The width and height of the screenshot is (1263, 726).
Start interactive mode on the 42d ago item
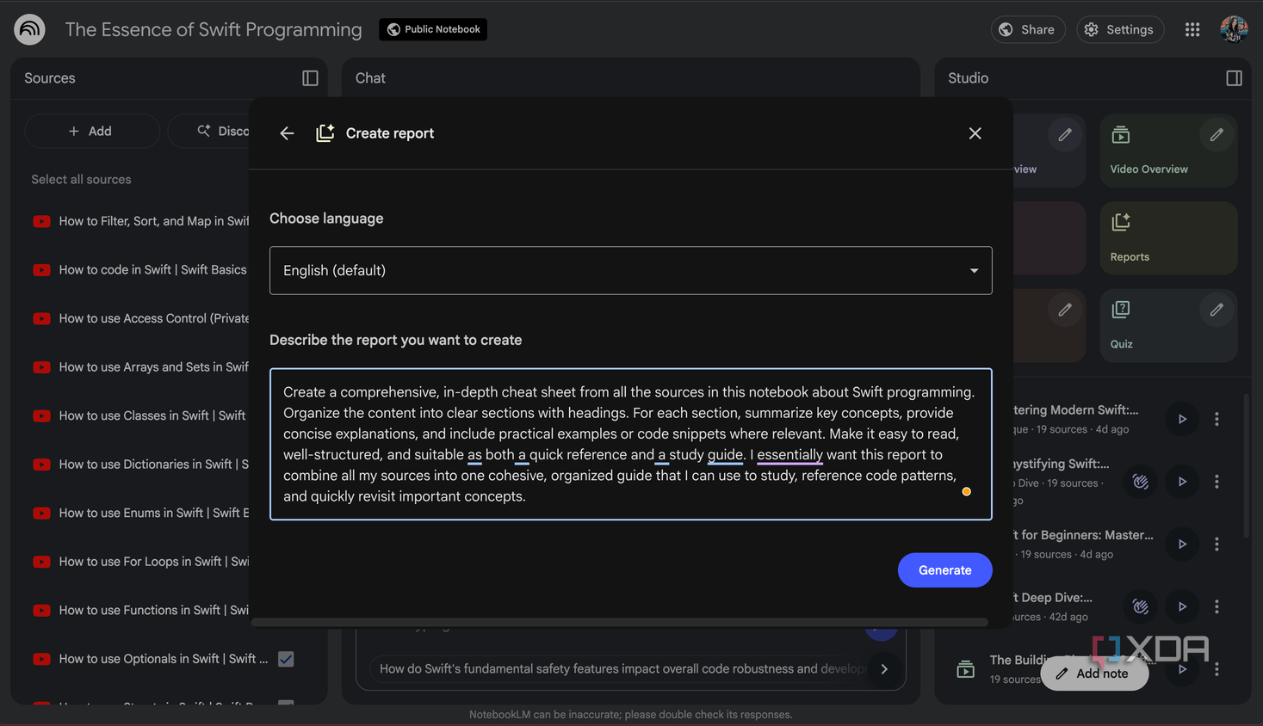click(x=1141, y=606)
